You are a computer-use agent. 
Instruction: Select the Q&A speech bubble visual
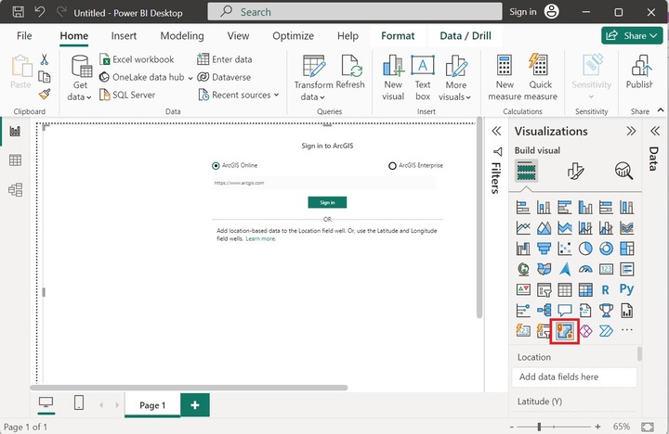565,311
